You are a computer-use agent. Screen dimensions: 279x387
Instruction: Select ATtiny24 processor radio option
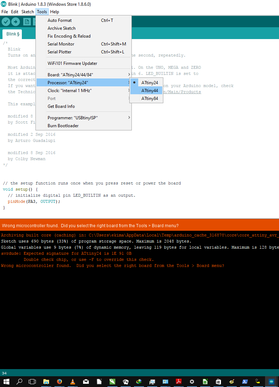tap(146, 83)
